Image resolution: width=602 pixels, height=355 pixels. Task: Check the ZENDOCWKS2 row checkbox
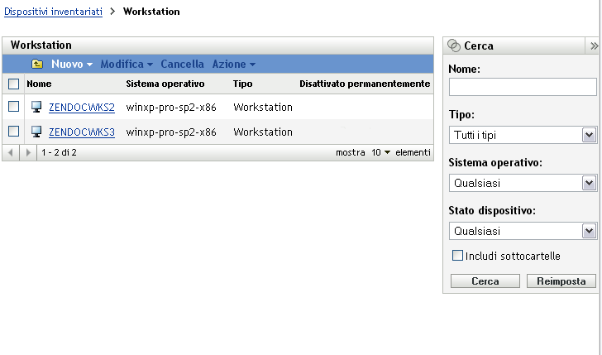click(13, 108)
